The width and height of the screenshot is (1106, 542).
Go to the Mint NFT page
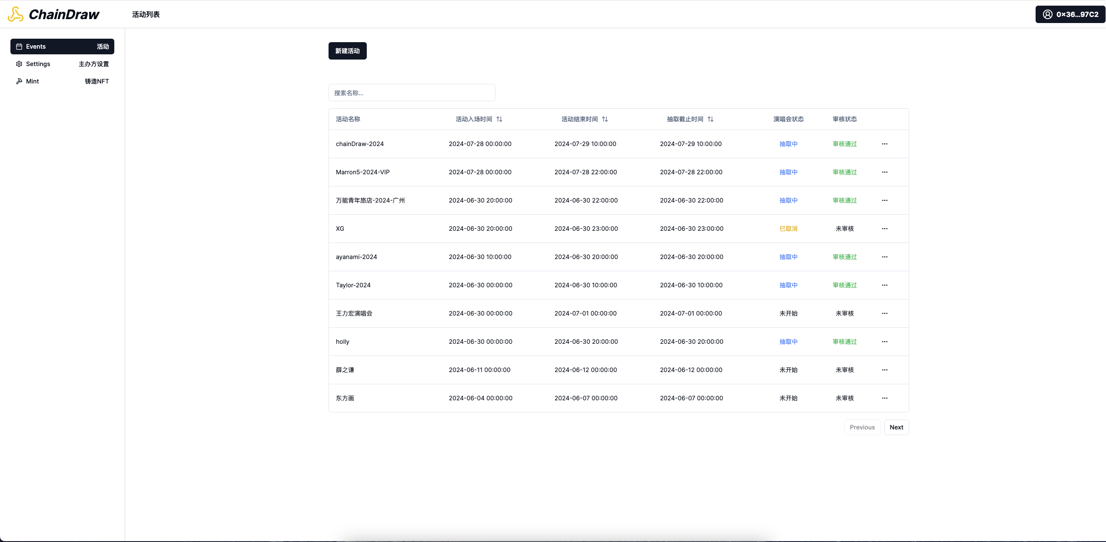62,81
